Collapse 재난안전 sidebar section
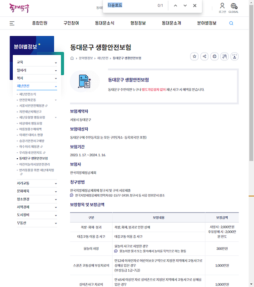254x287 pixels. [x=37, y=86]
